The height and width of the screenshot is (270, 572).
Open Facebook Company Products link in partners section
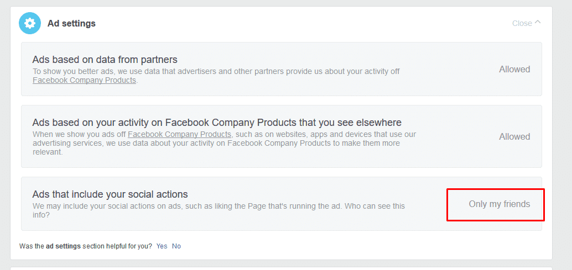84,80
